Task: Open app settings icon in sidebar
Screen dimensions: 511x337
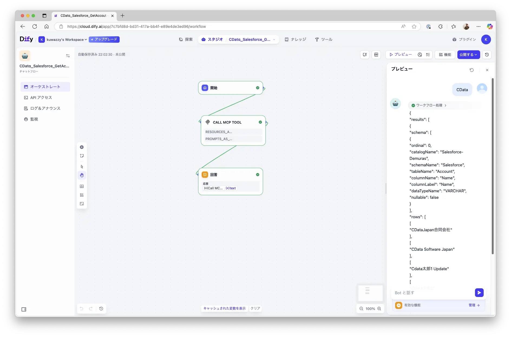Action: (x=68, y=56)
